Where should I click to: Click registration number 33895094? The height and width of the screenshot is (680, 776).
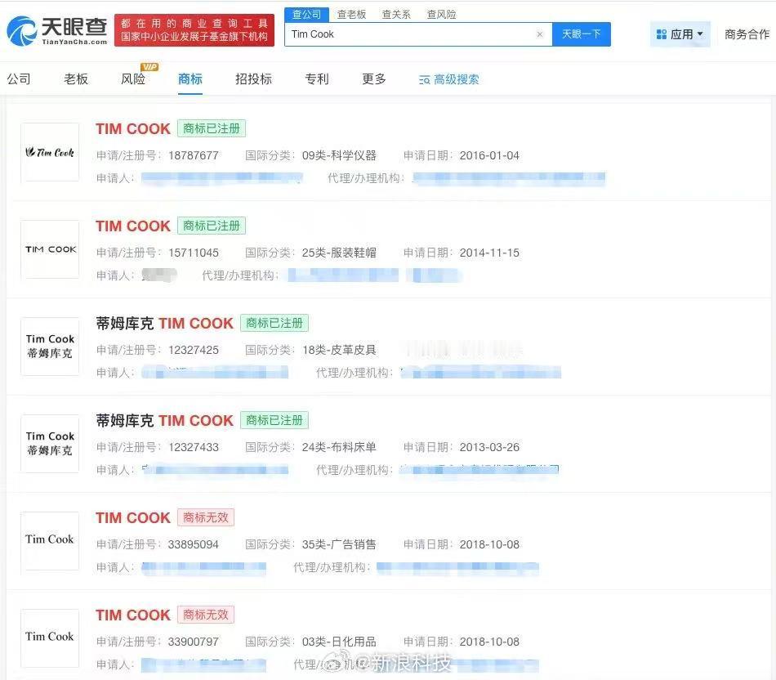click(x=194, y=544)
